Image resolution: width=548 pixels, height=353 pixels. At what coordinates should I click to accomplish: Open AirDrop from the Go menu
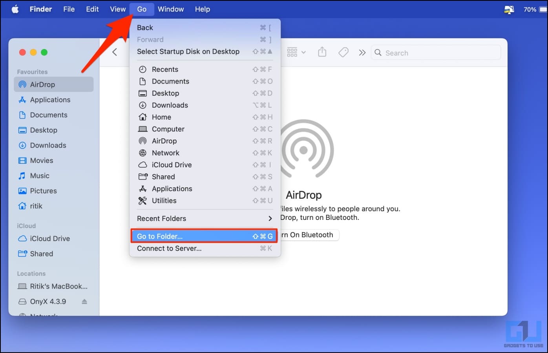(x=205, y=141)
